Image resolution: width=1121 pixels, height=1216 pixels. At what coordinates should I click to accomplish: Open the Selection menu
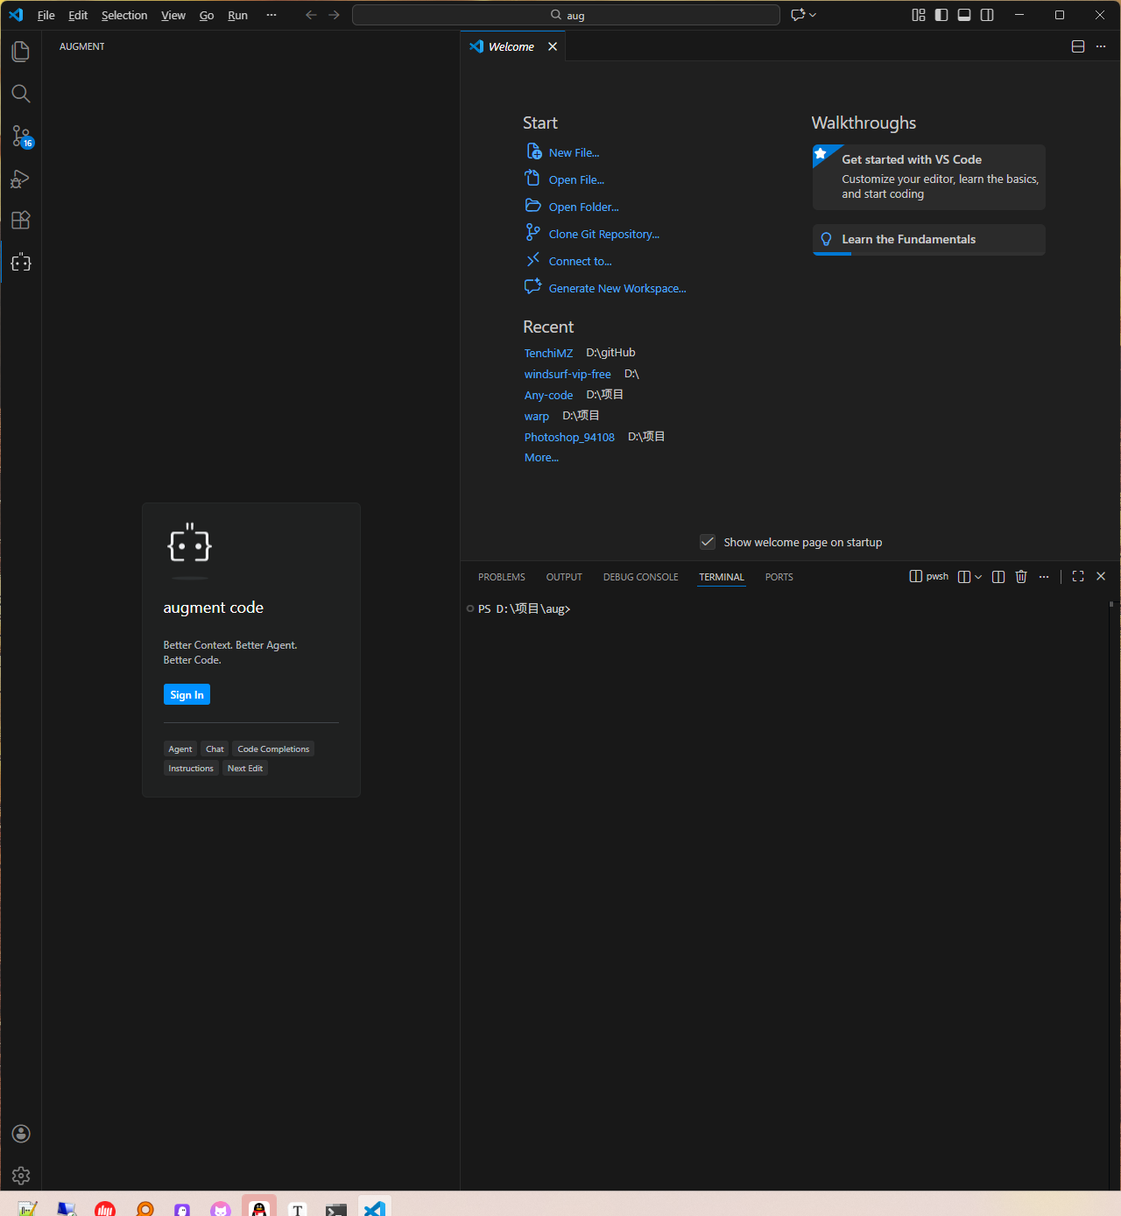[124, 15]
